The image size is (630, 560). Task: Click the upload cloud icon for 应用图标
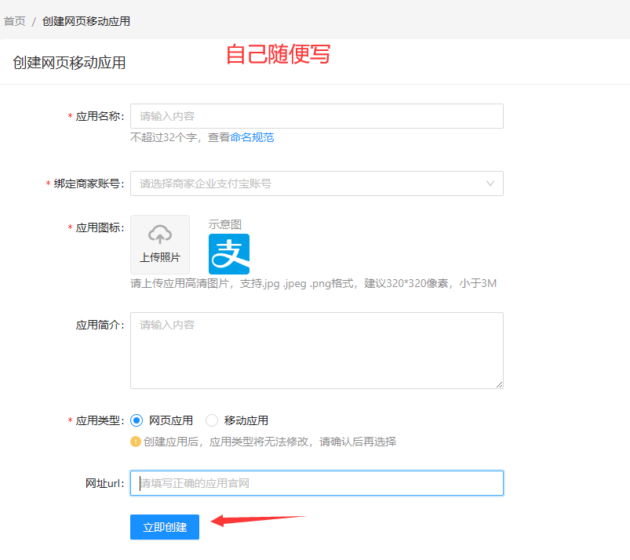click(x=159, y=235)
